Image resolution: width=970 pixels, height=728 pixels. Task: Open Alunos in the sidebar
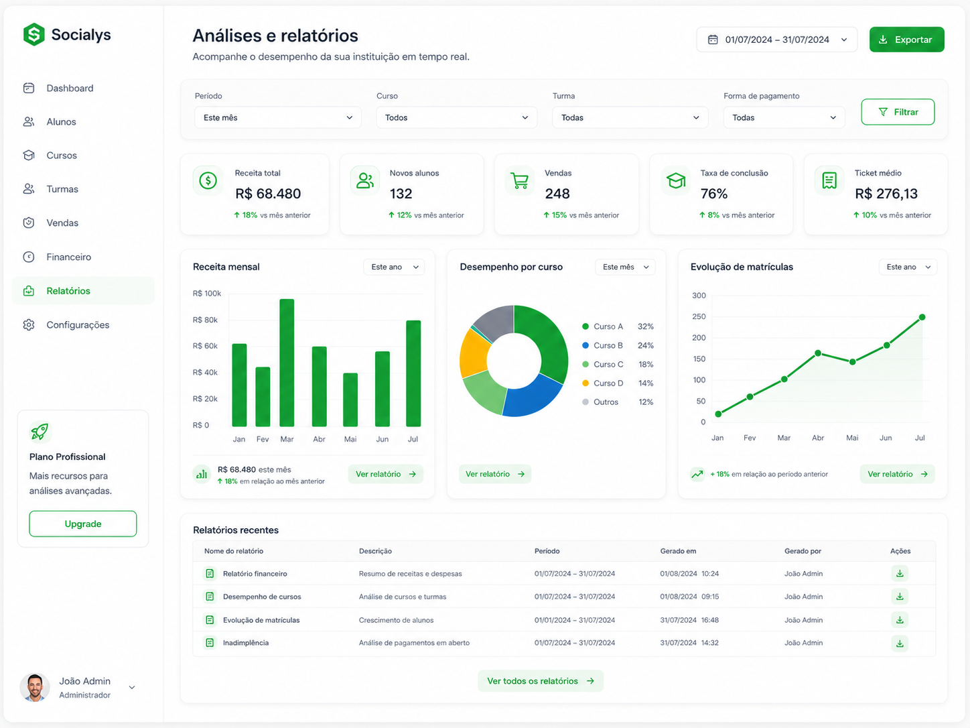click(x=83, y=122)
